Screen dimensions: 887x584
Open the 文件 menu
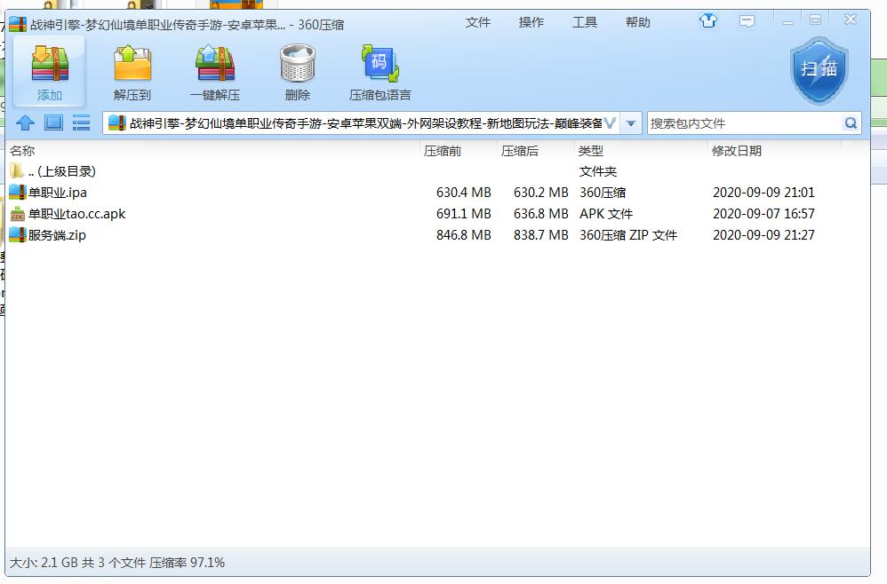478,22
